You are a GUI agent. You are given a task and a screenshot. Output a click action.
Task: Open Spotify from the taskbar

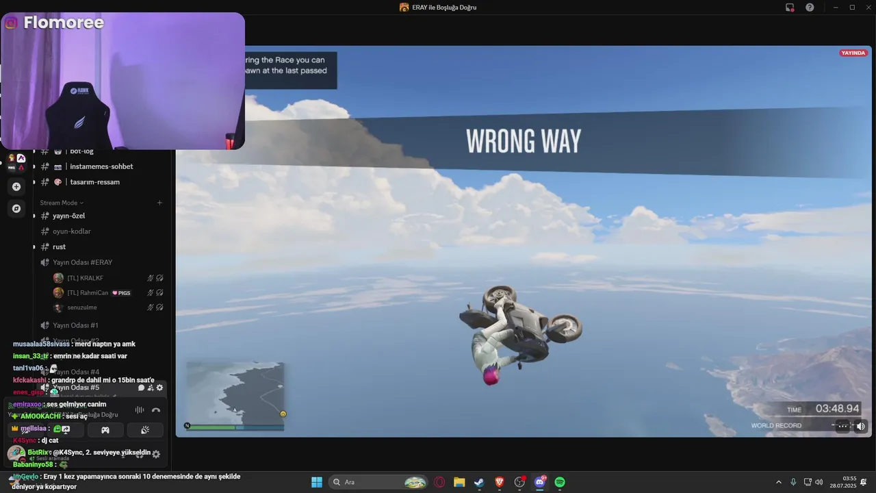click(560, 482)
